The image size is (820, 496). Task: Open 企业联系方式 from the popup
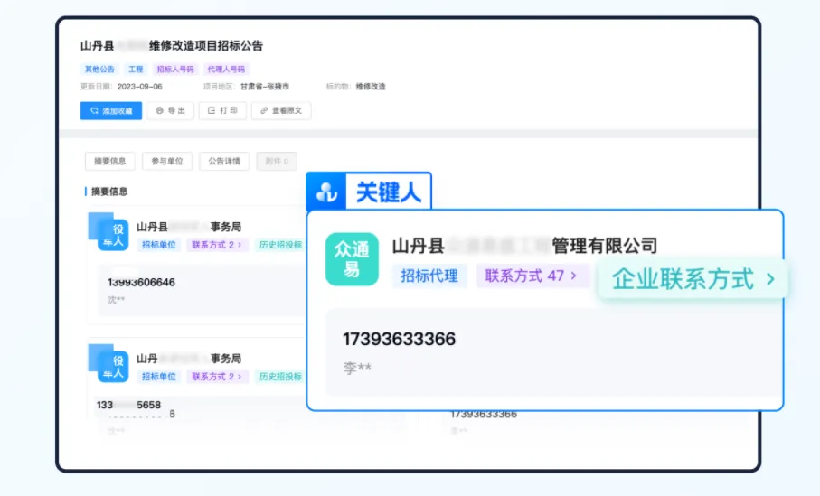click(x=693, y=278)
